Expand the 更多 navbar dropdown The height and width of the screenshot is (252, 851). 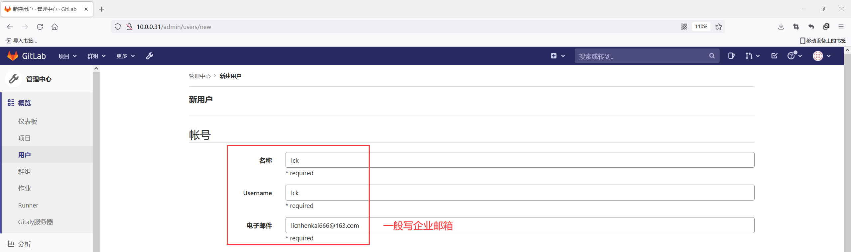(x=126, y=56)
